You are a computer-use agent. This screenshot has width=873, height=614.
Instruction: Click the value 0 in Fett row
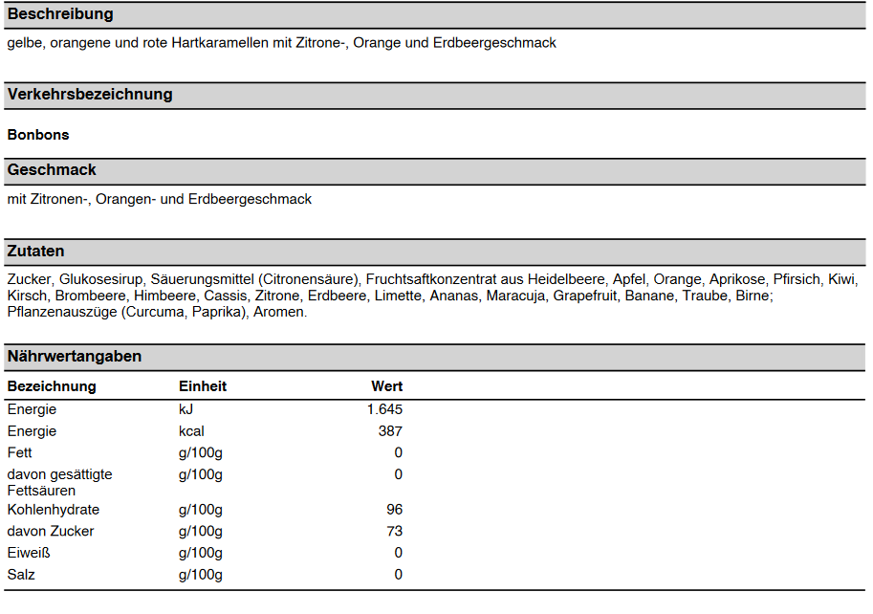398,453
